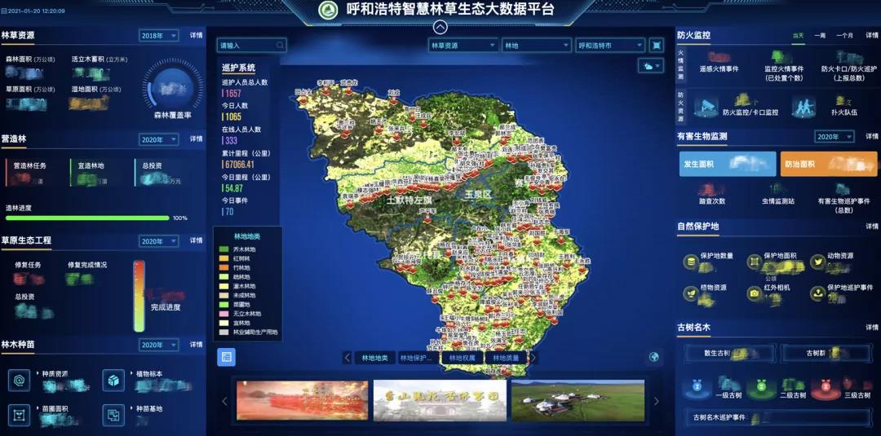Open 详情 for 古树名木 section
881x436 pixels.
point(872,328)
